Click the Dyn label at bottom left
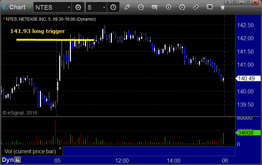The image size is (262, 165). point(8,160)
